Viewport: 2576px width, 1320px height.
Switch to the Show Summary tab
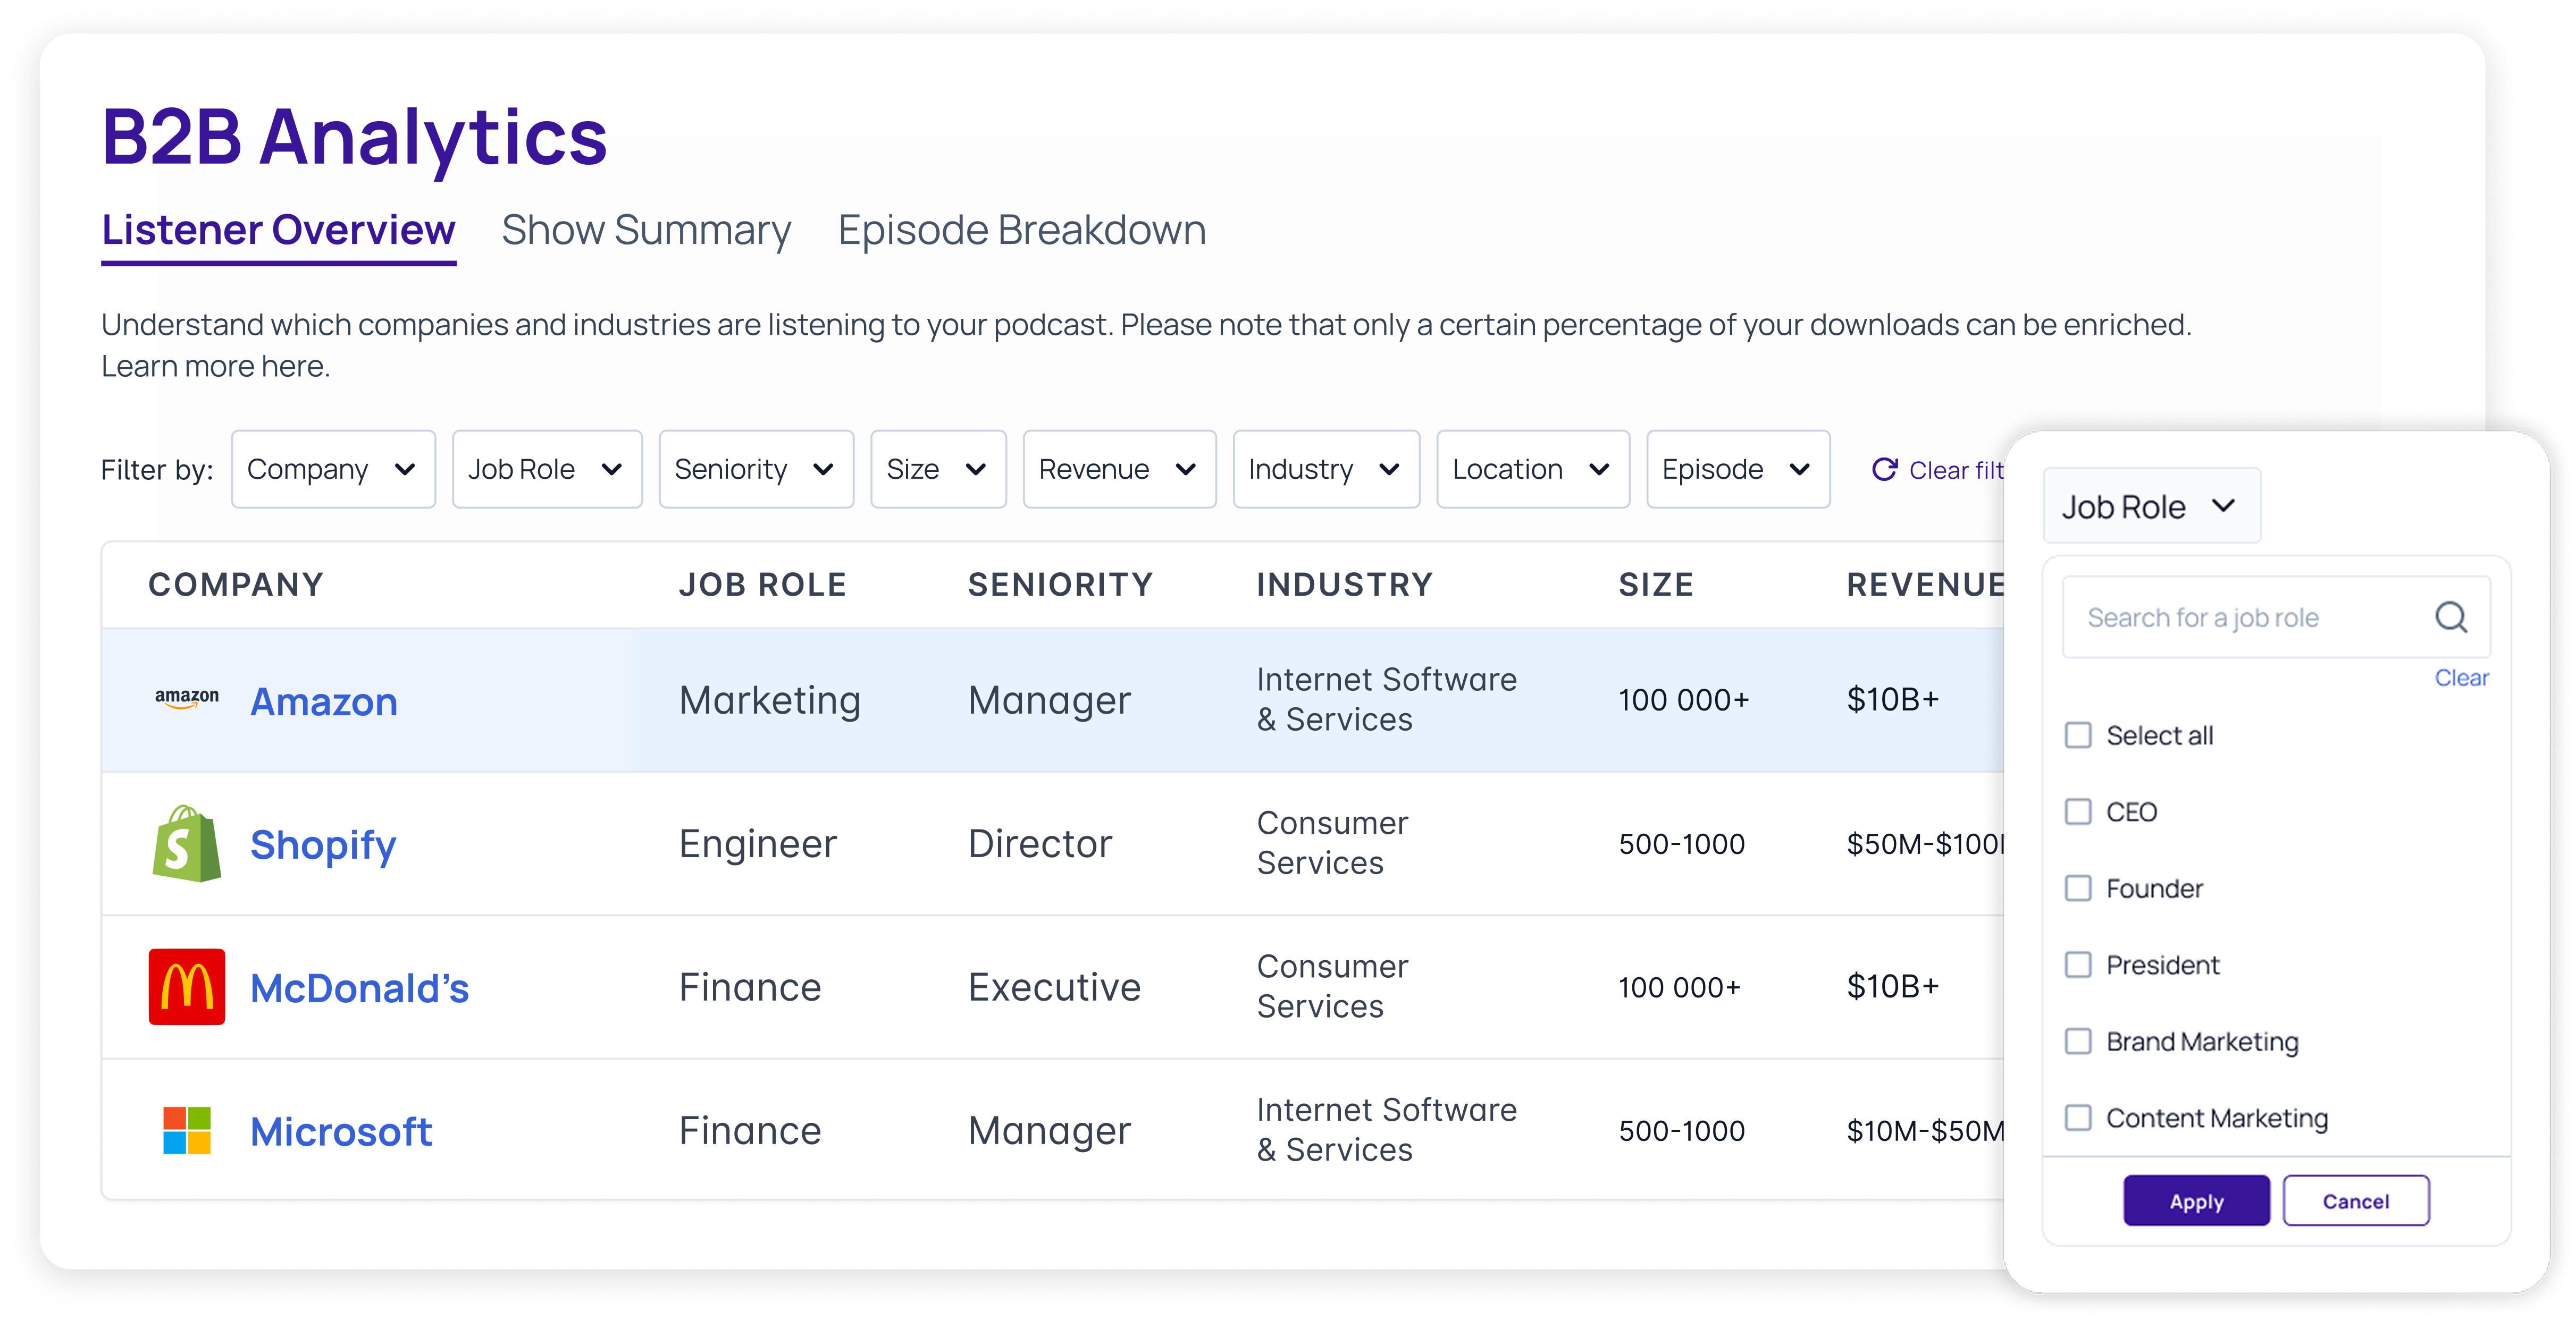click(x=646, y=231)
